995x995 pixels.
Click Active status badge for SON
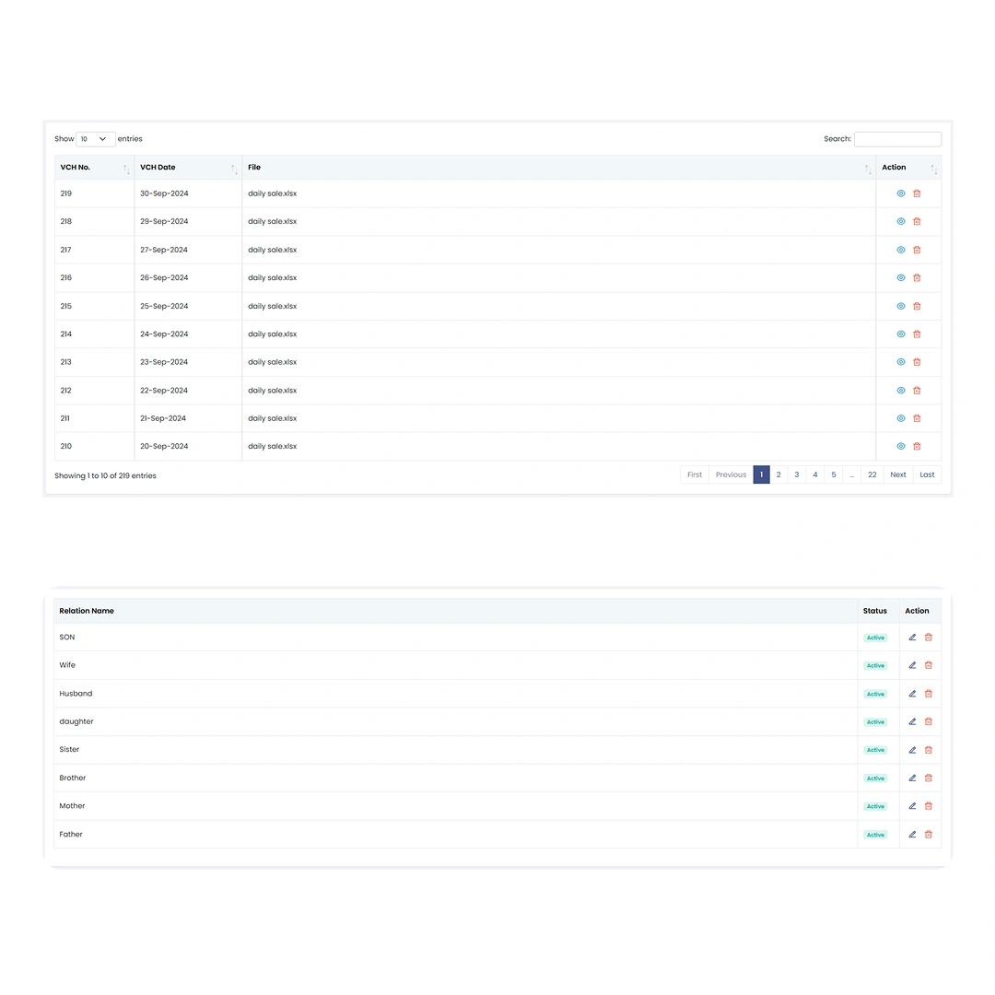coord(875,638)
